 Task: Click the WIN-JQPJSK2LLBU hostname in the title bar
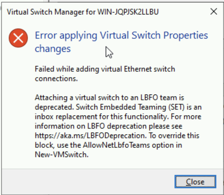tap(128, 12)
